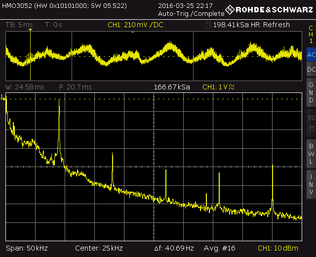The height and width of the screenshot is (257, 316).
Task: Click the CH1: 1 V AC indicator
Action: pyautogui.click(x=219, y=87)
